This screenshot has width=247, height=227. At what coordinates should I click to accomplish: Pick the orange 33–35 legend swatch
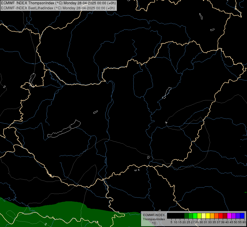click(x=212, y=216)
